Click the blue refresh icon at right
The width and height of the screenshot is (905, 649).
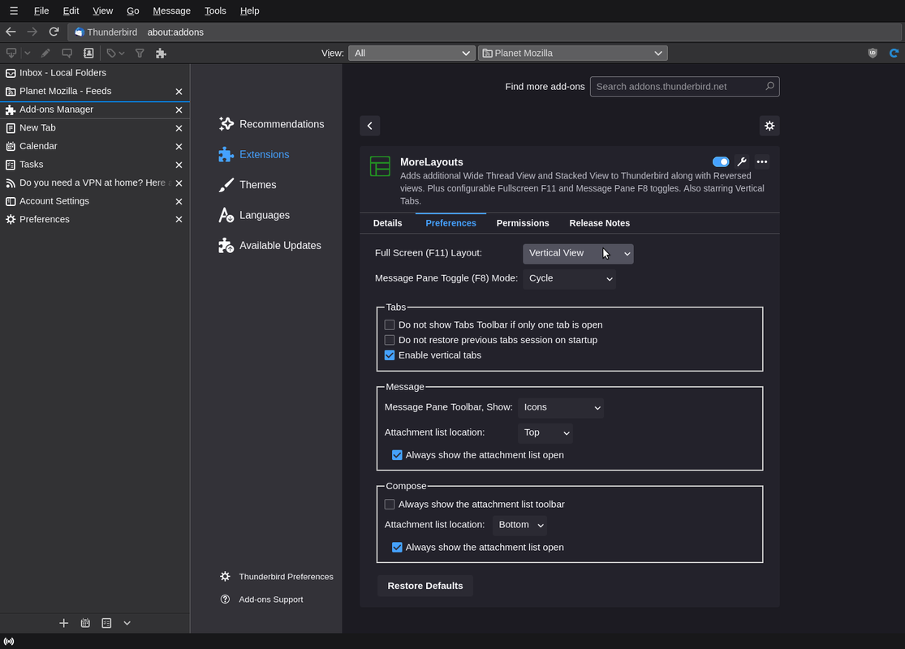pyautogui.click(x=894, y=53)
